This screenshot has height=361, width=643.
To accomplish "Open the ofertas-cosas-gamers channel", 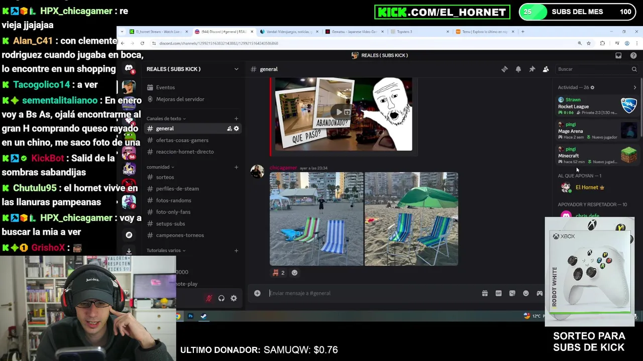I will coord(192,140).
